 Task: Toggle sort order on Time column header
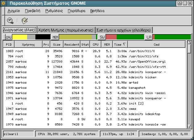pos(120,44)
